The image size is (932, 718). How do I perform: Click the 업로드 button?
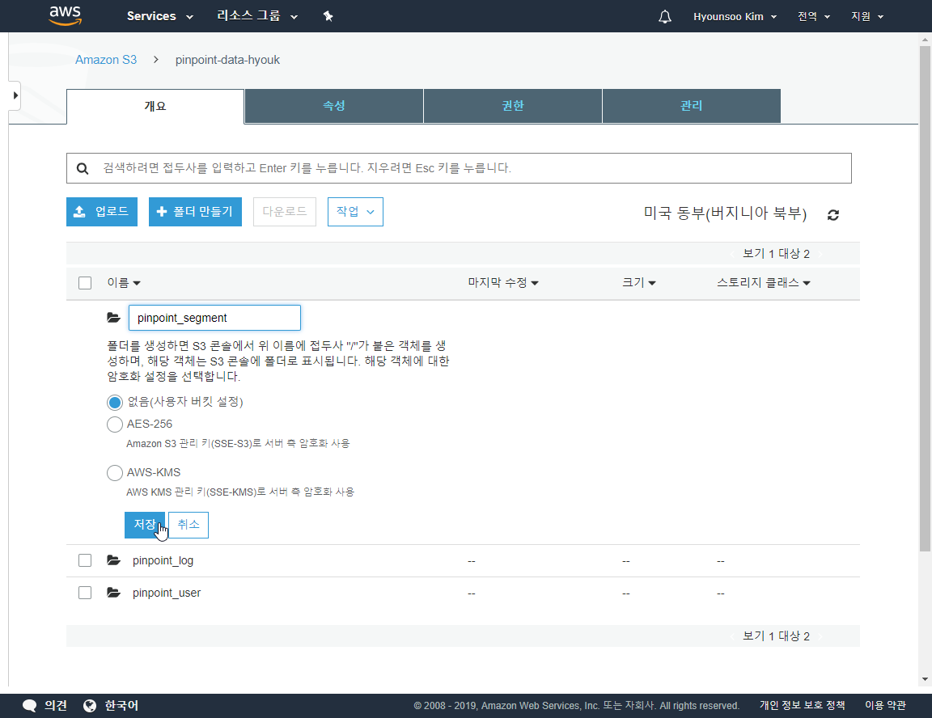pos(102,212)
